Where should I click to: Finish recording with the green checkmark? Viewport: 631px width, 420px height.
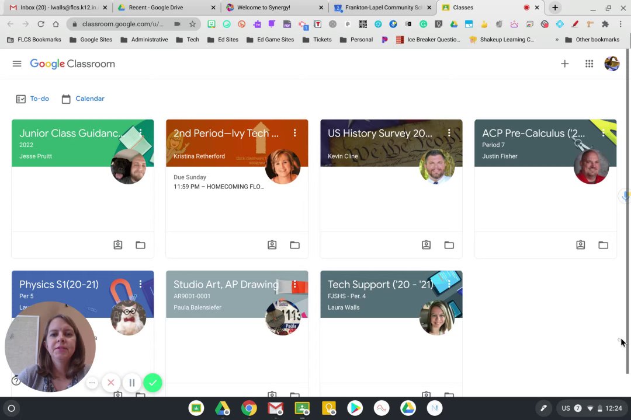tap(152, 383)
